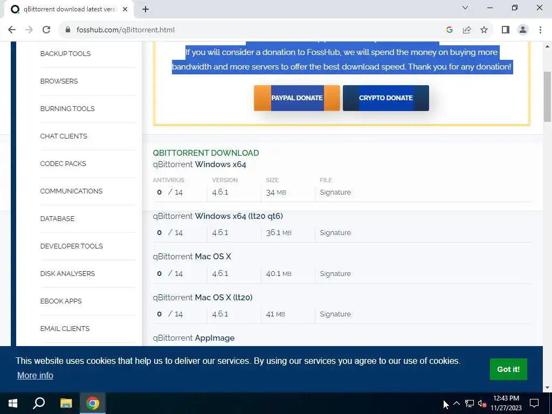
Task: Click the scrollbar down arrow
Action: coord(548,388)
